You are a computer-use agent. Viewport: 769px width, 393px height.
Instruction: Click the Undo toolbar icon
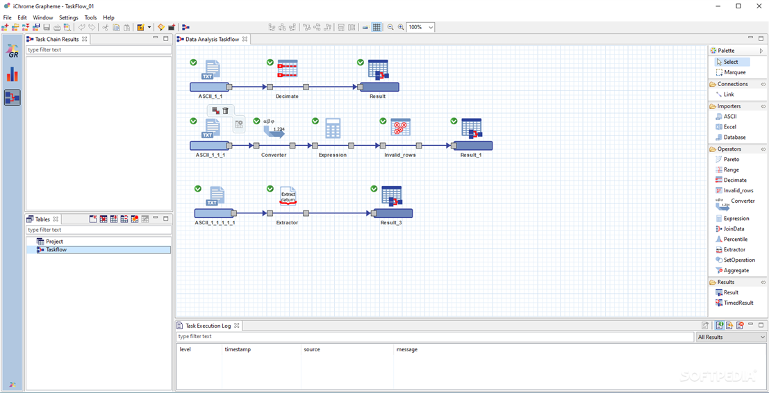[x=81, y=27]
